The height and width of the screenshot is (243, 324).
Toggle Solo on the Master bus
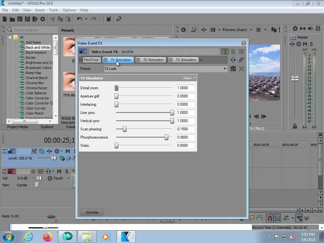[311, 44]
